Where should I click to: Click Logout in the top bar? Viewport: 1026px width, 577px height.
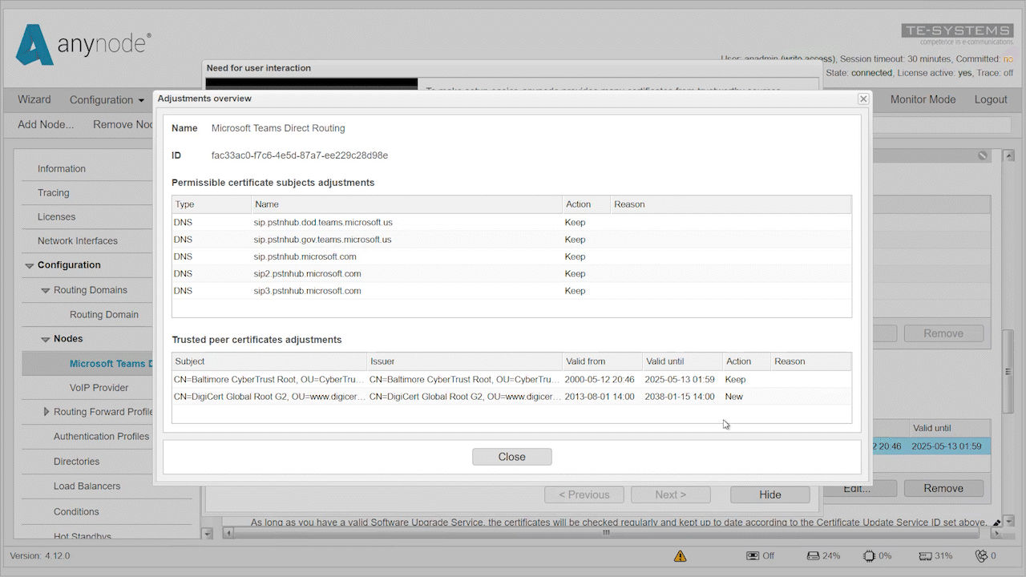[991, 99]
